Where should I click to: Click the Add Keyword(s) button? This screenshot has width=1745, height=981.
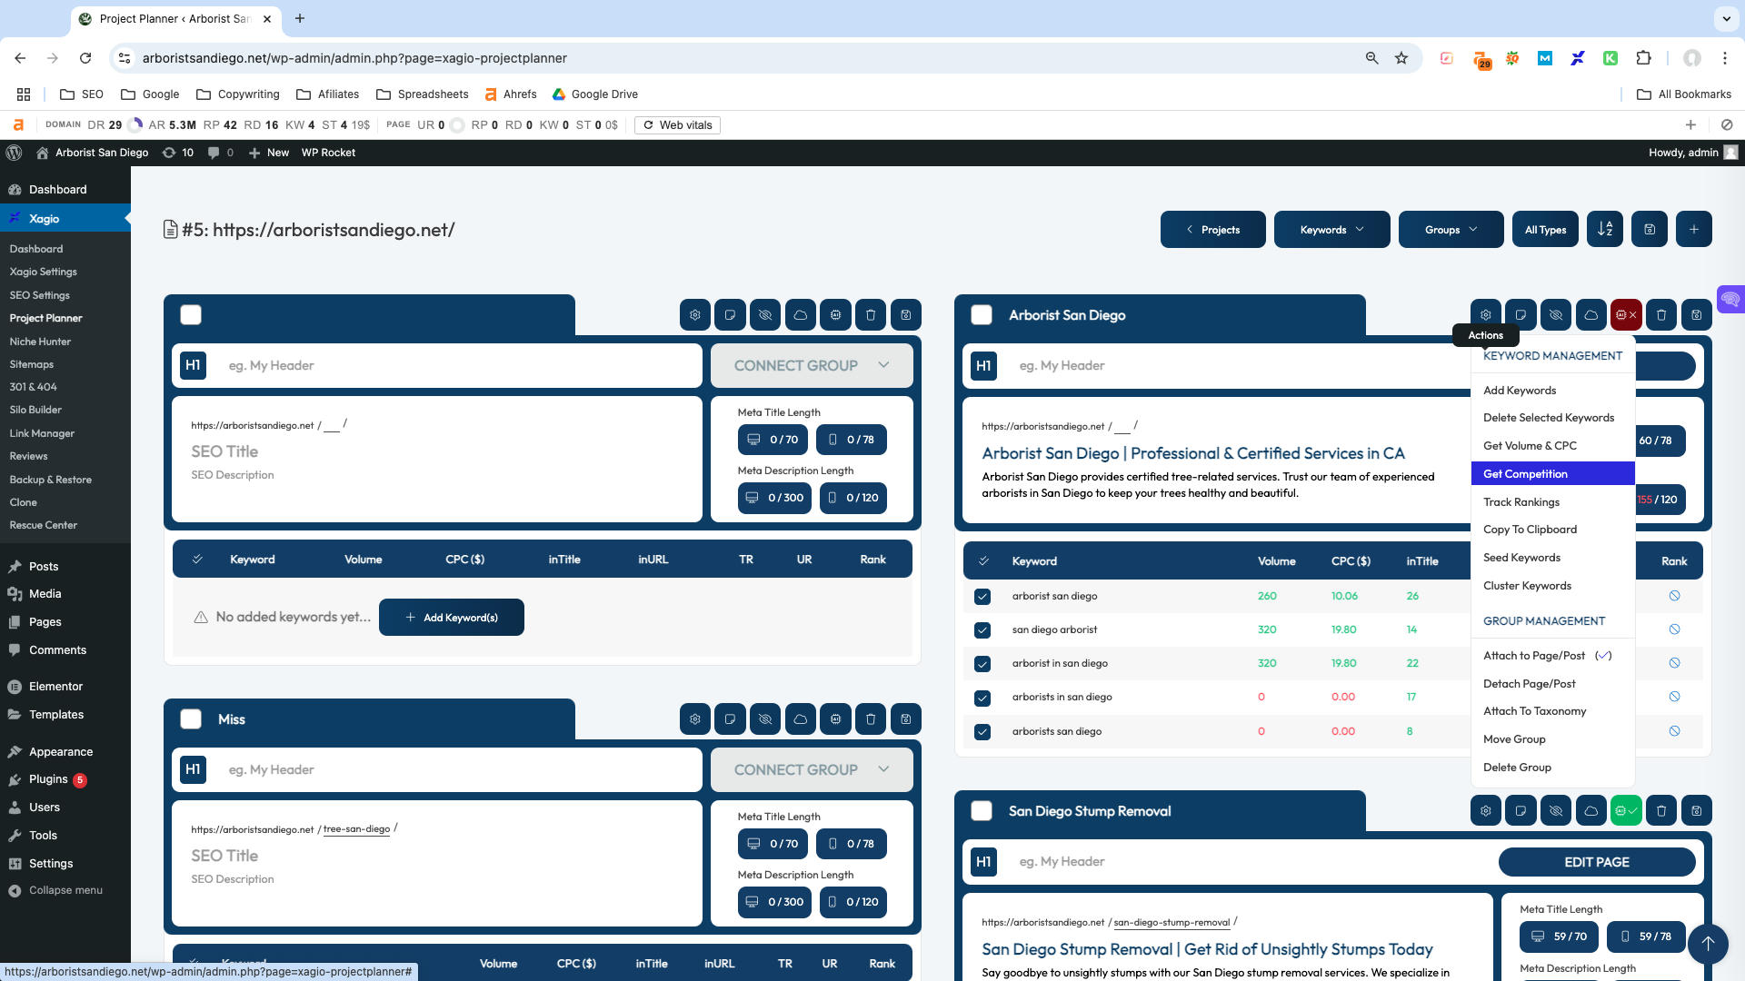tap(451, 617)
